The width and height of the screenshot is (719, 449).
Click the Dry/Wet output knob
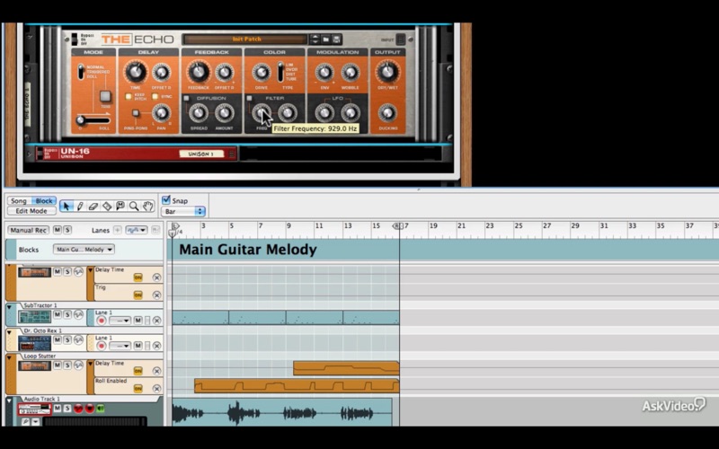pos(387,72)
